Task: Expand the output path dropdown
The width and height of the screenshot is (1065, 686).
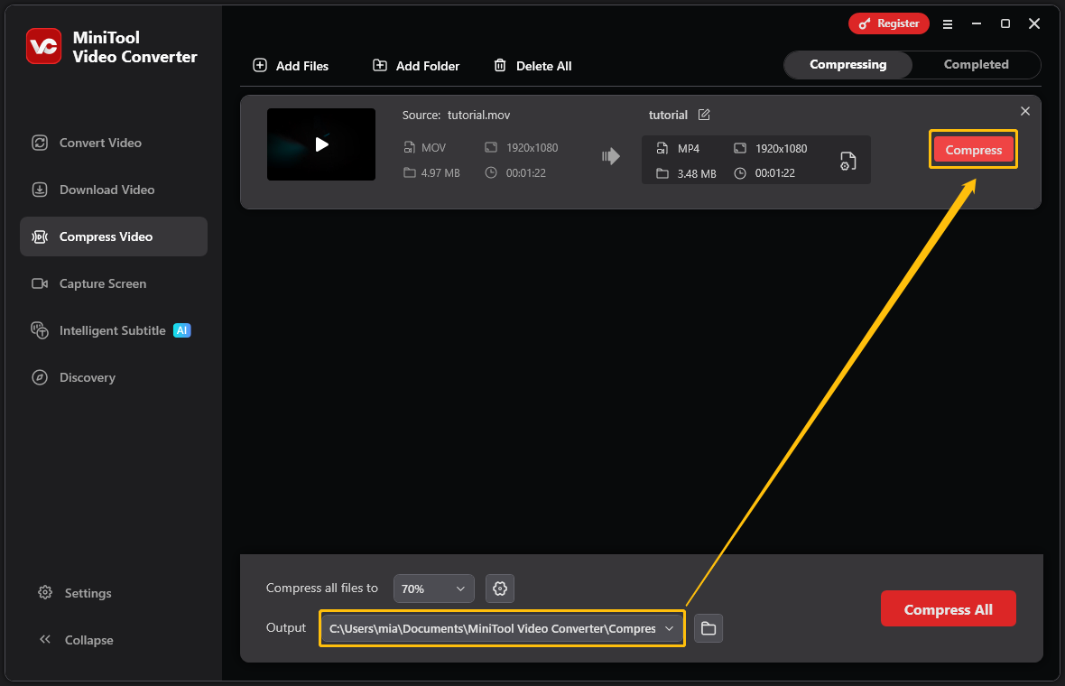Action: (x=670, y=628)
